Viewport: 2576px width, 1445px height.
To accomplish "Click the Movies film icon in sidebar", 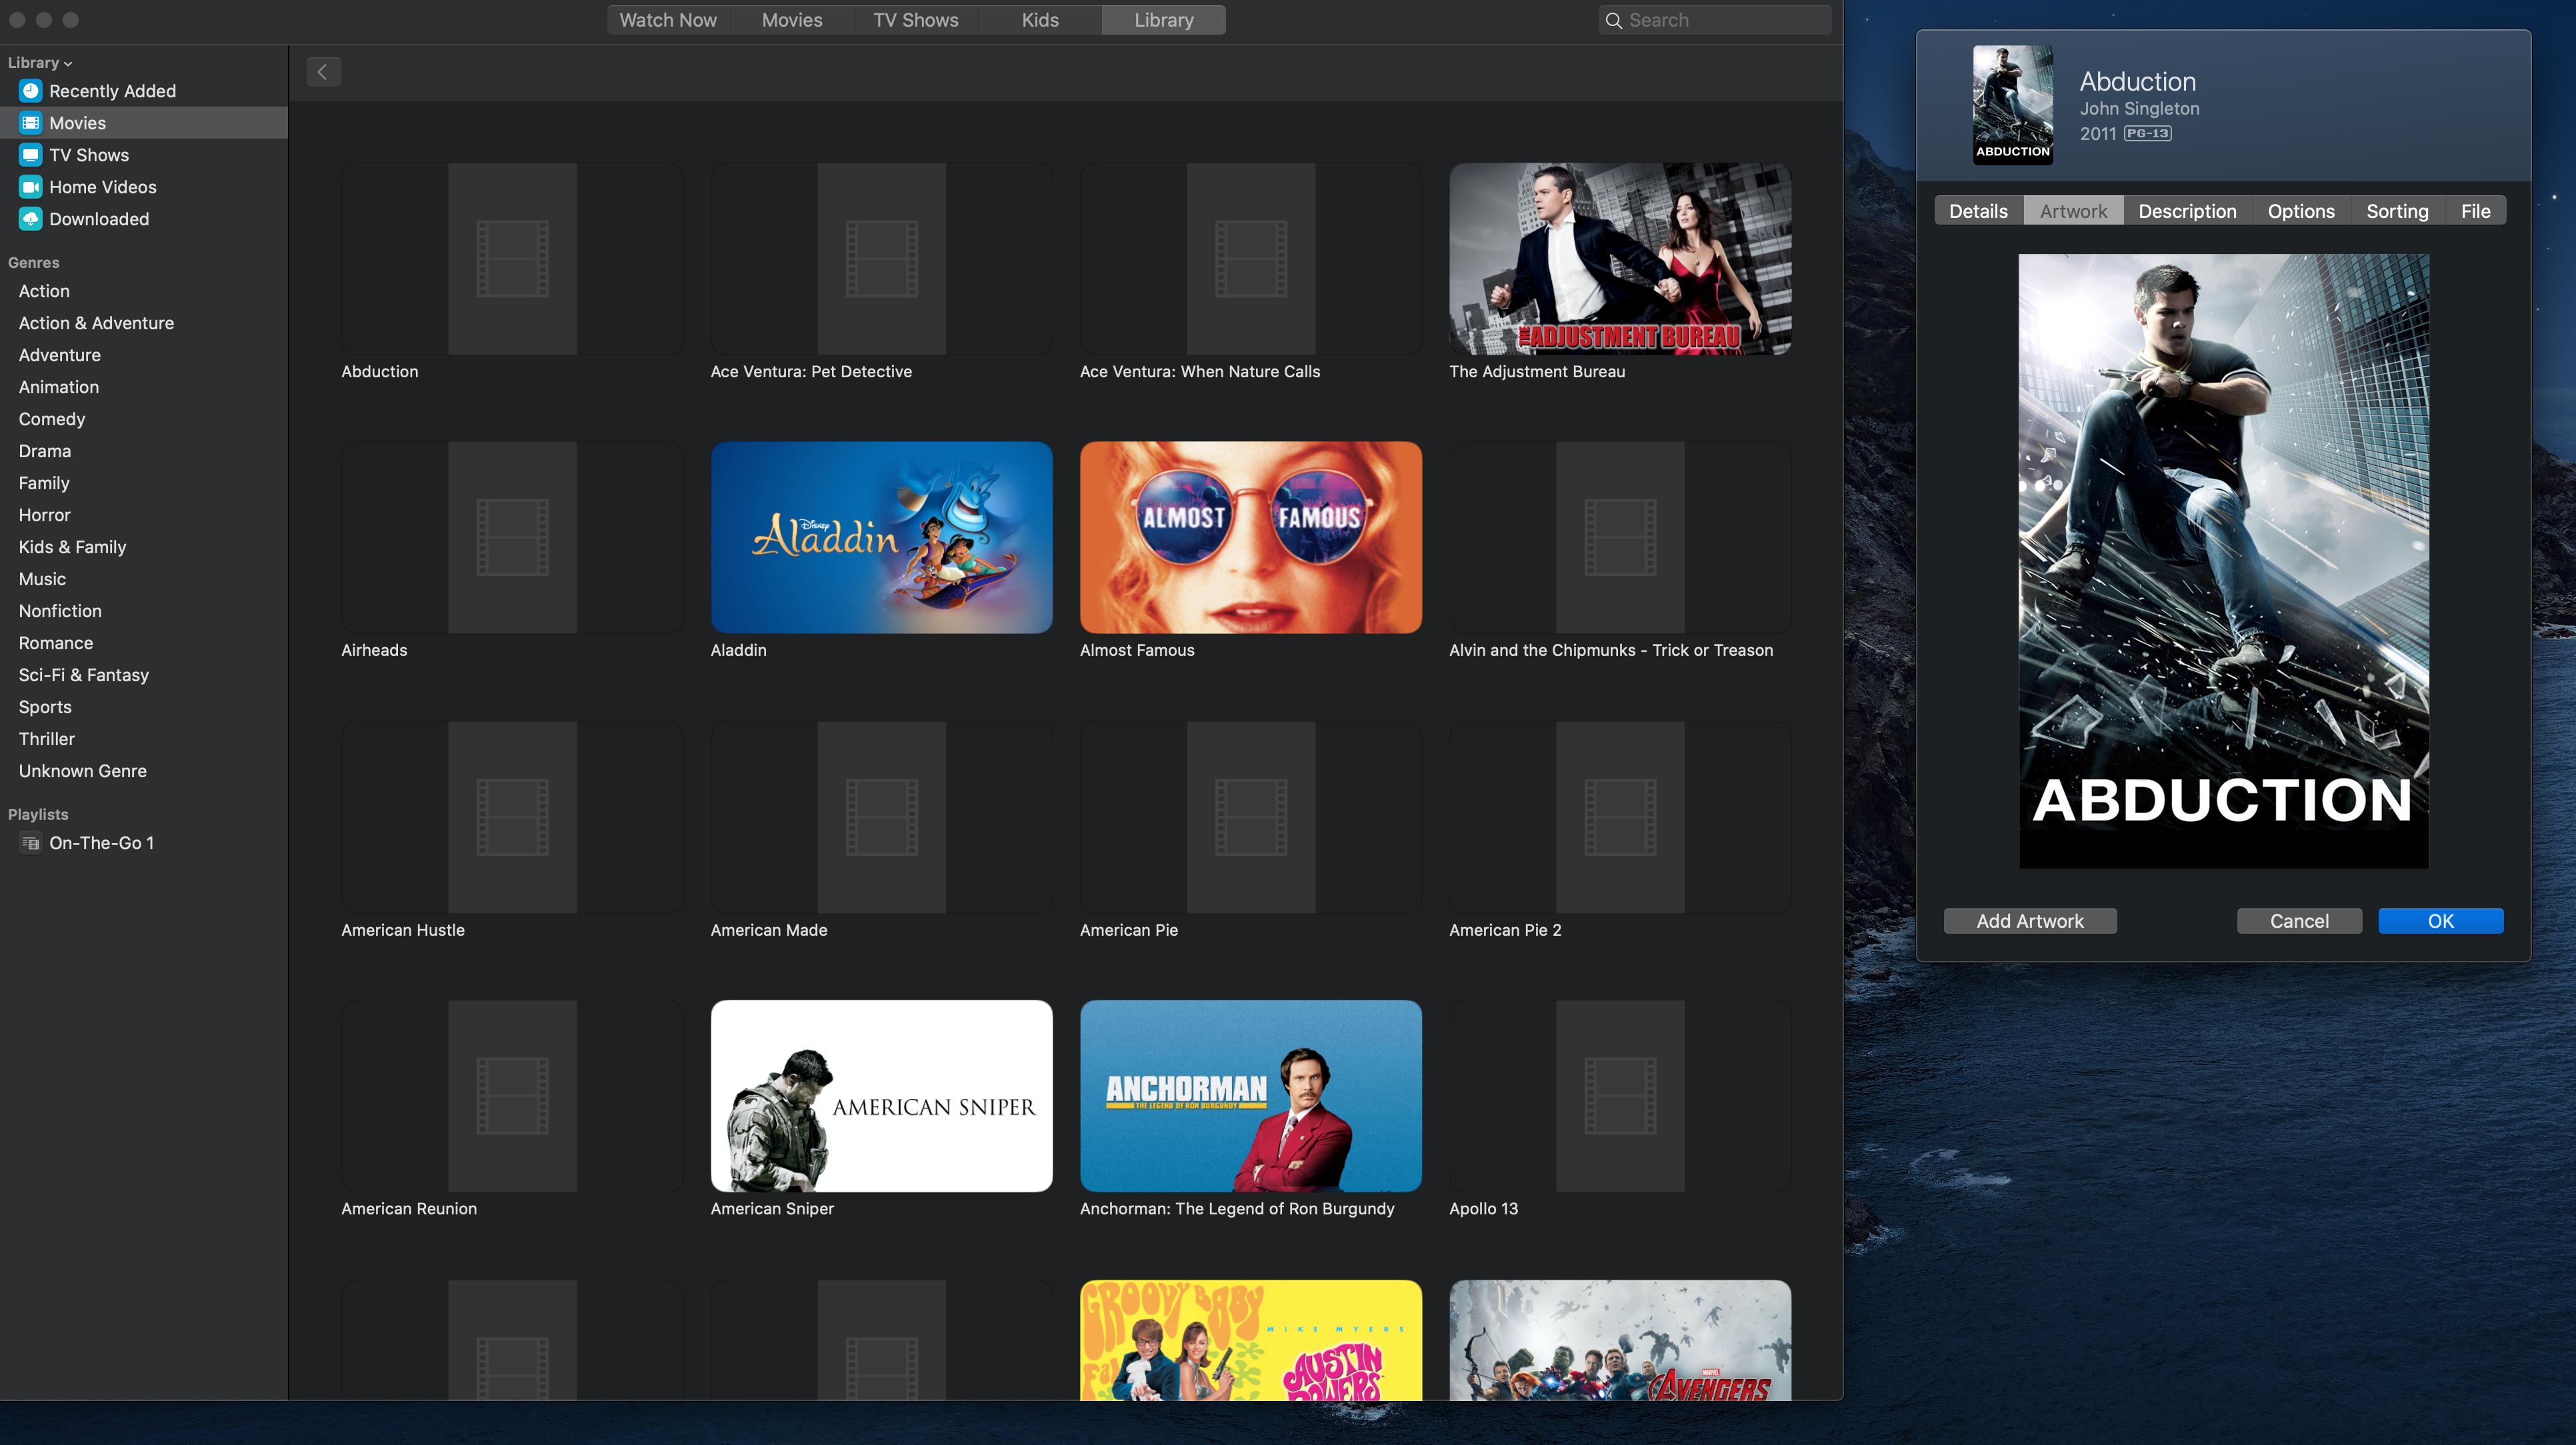I will (x=31, y=123).
